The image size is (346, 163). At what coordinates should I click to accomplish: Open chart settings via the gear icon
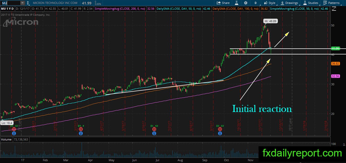(x=246, y=3)
